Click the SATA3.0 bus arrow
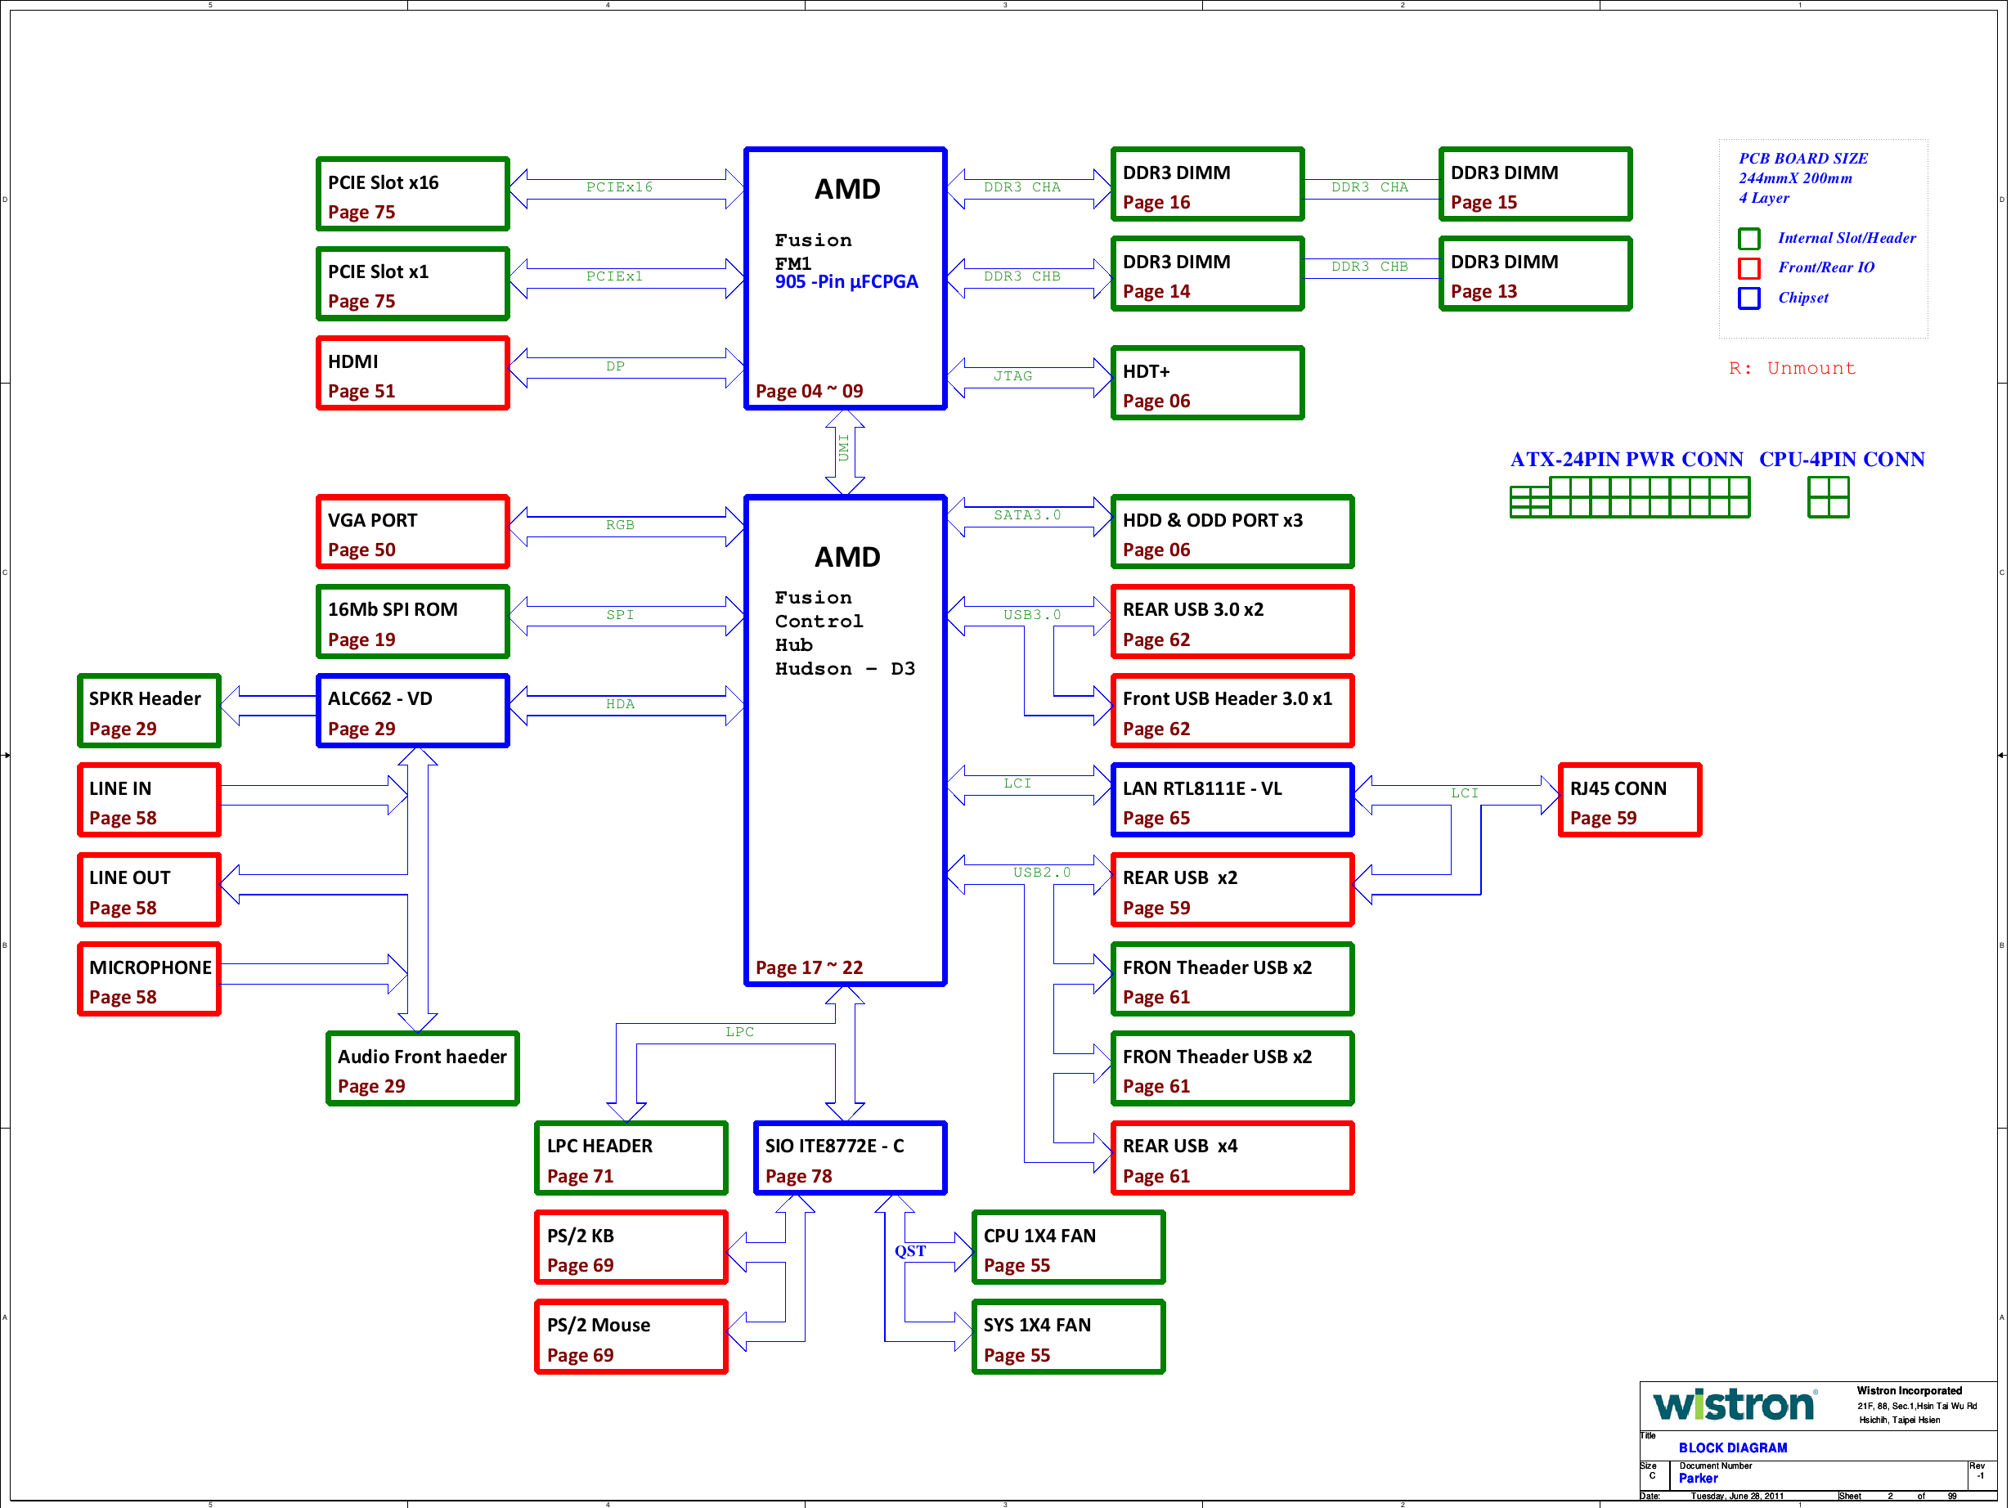Viewport: 2011px width, 1508px height. point(1027,516)
